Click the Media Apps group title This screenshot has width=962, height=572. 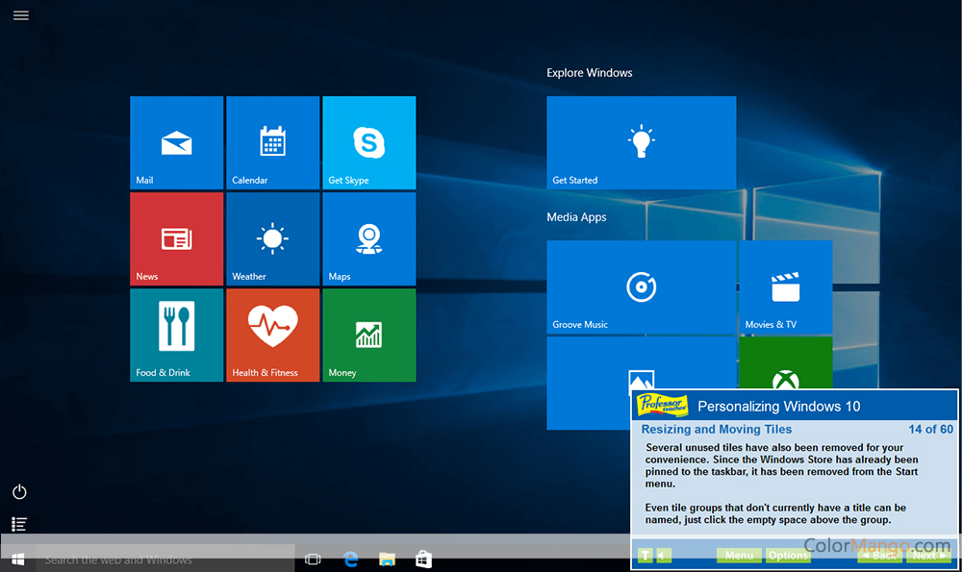point(576,217)
